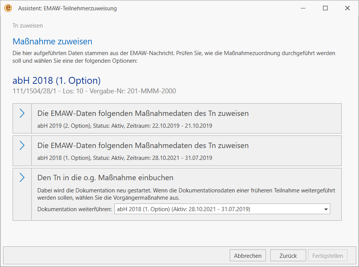359x267 pixels.
Task: Maximize the assistant window
Action: click(325, 8)
